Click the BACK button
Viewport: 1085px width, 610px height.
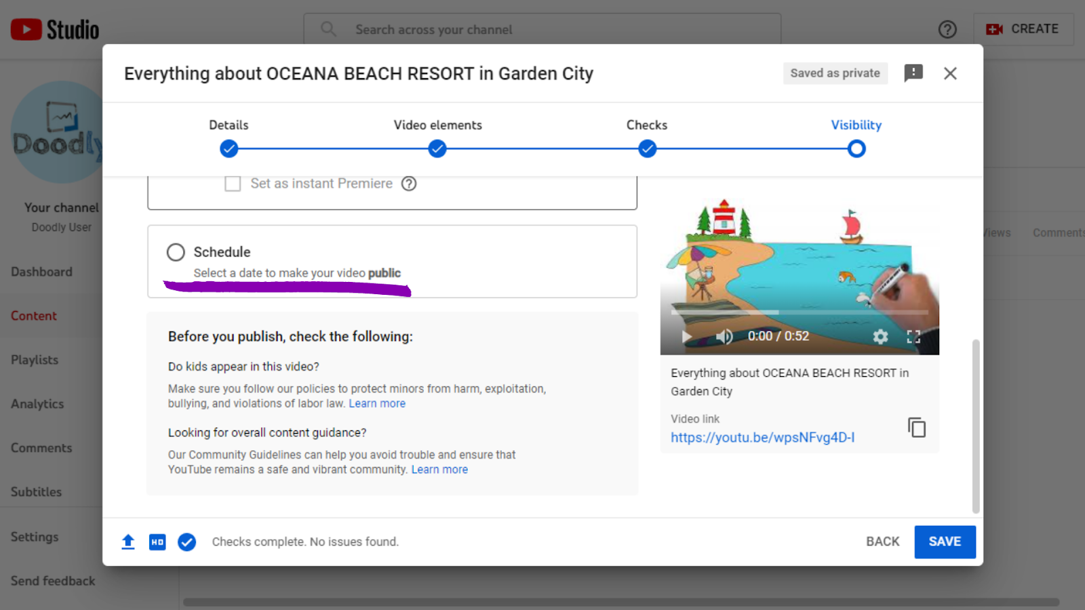click(882, 542)
